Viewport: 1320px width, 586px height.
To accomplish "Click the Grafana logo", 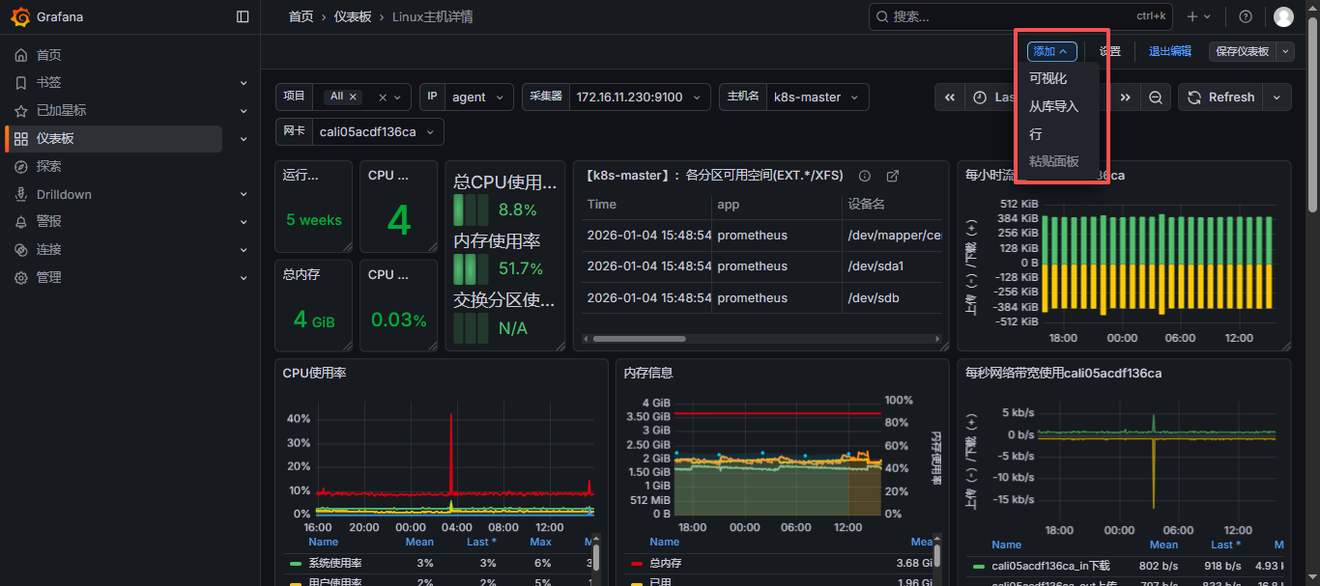I will click(x=20, y=16).
